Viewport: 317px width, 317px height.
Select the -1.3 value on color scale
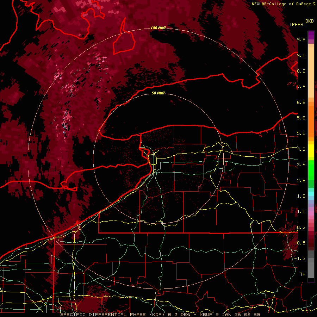pyautogui.click(x=300, y=259)
